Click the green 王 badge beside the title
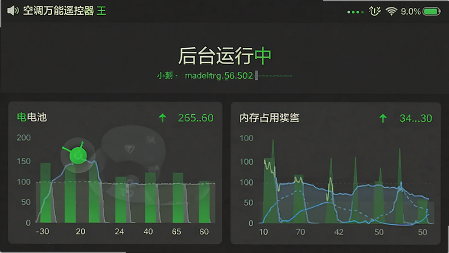 (102, 11)
